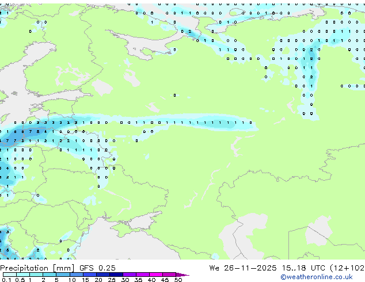Select the 2–5 mm legend color box

click(50, 275)
